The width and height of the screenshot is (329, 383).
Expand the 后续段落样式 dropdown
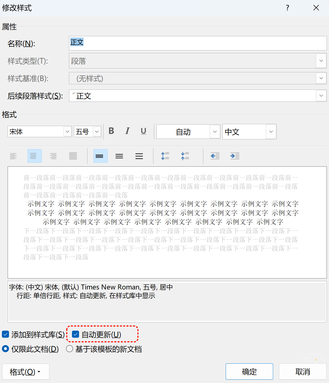[321, 96]
